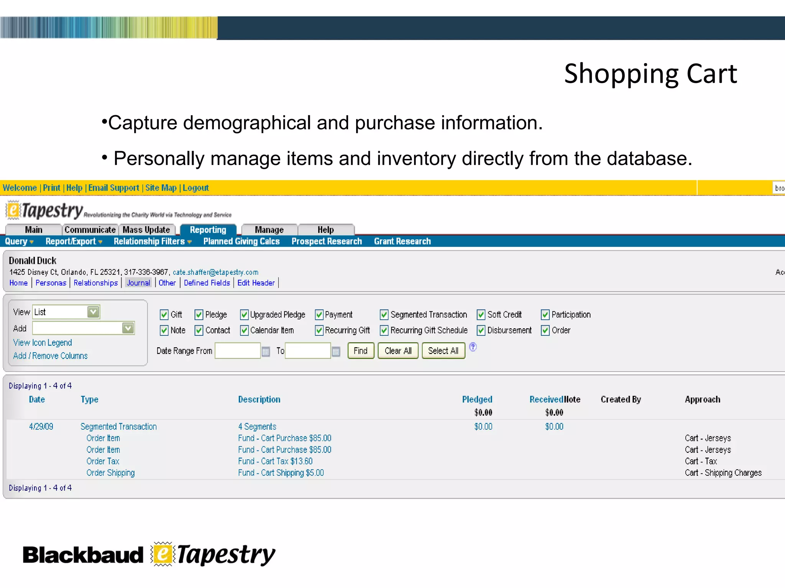
Task: Open the Other link
Action: 167,283
